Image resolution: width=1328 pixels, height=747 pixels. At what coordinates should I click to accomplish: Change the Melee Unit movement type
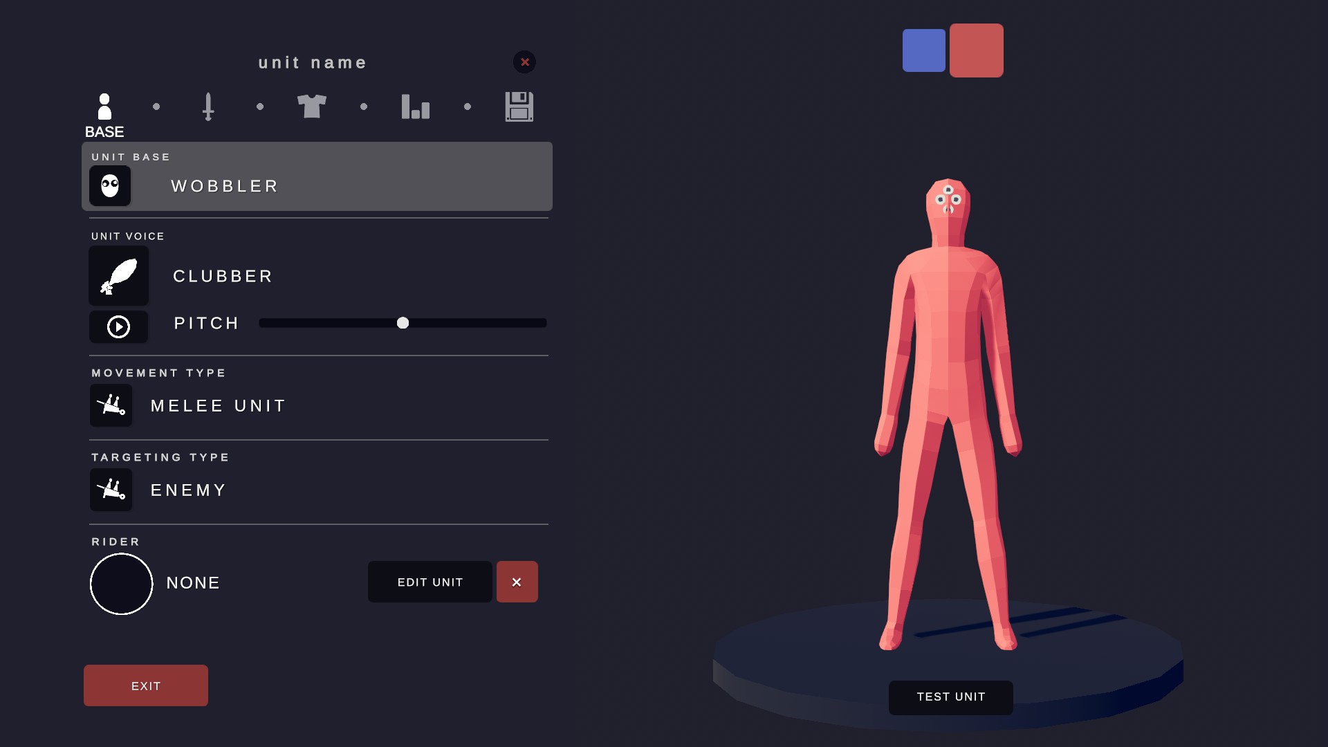(219, 405)
